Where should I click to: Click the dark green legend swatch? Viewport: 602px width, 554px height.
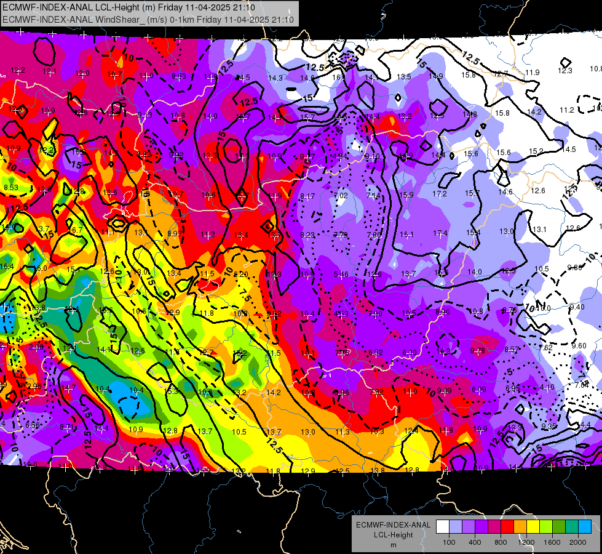tap(559, 526)
